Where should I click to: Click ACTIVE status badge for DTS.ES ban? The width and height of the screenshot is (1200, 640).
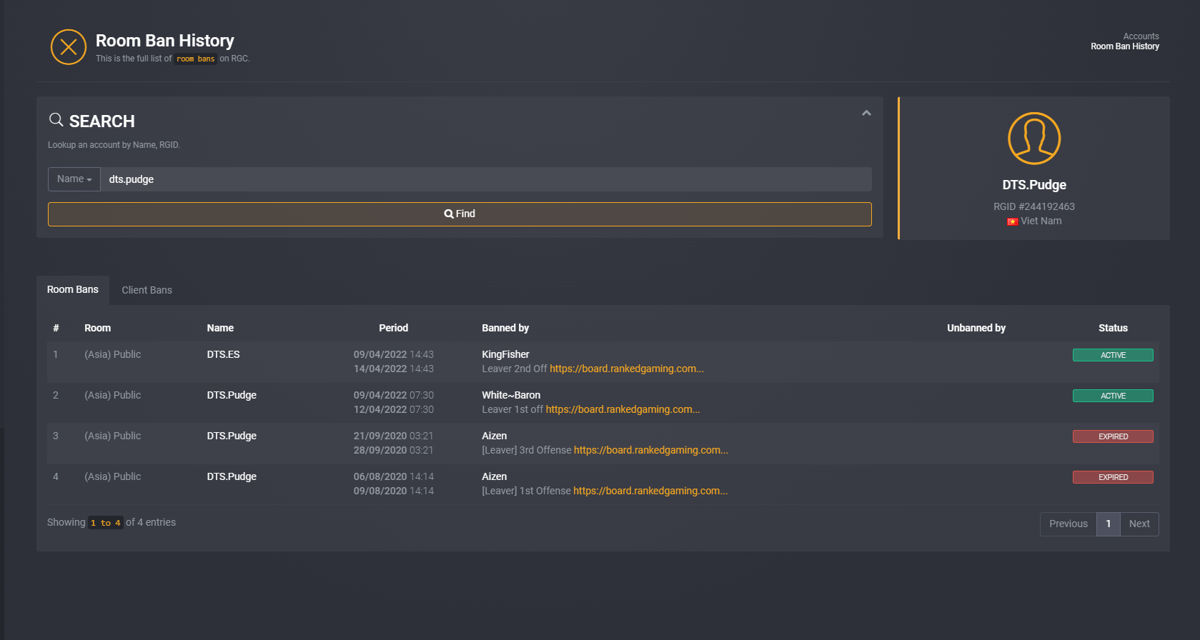tap(1113, 355)
